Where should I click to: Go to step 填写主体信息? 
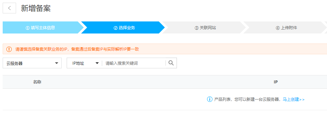click(x=41, y=27)
